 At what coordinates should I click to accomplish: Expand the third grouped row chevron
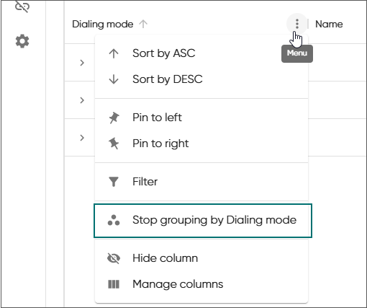pyautogui.click(x=82, y=138)
